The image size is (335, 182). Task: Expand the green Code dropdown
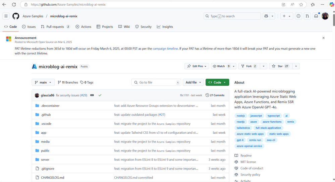[x=217, y=82]
